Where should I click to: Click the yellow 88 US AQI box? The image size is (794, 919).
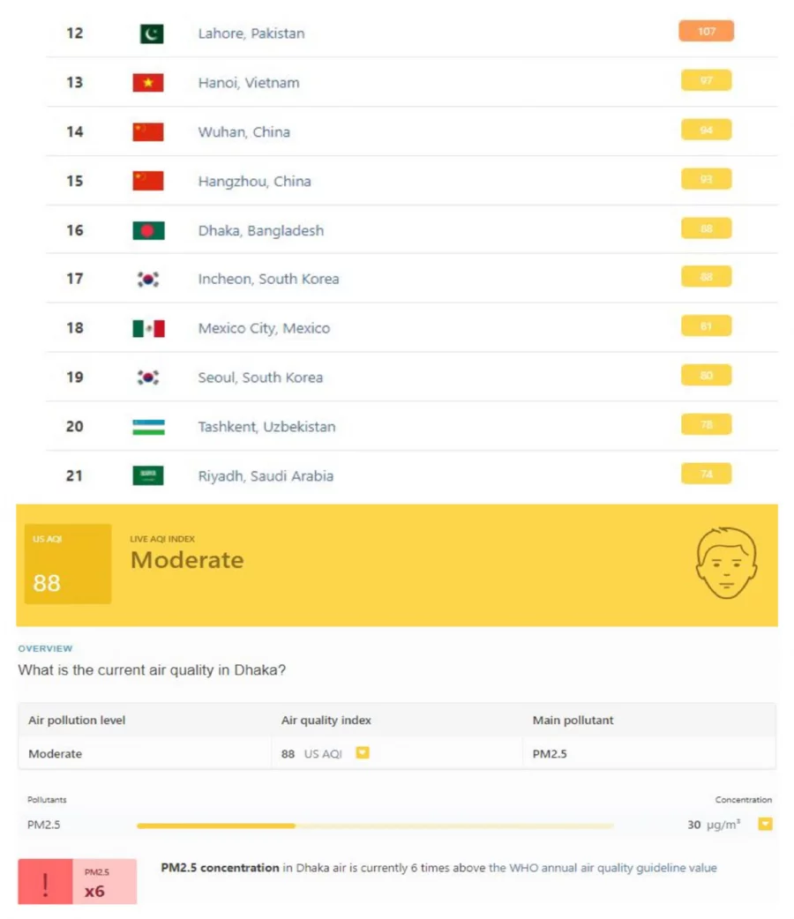[x=67, y=564]
